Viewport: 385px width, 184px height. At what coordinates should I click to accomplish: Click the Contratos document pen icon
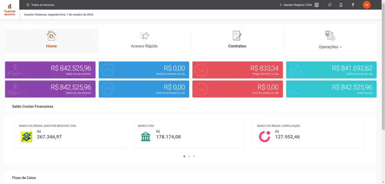click(237, 36)
